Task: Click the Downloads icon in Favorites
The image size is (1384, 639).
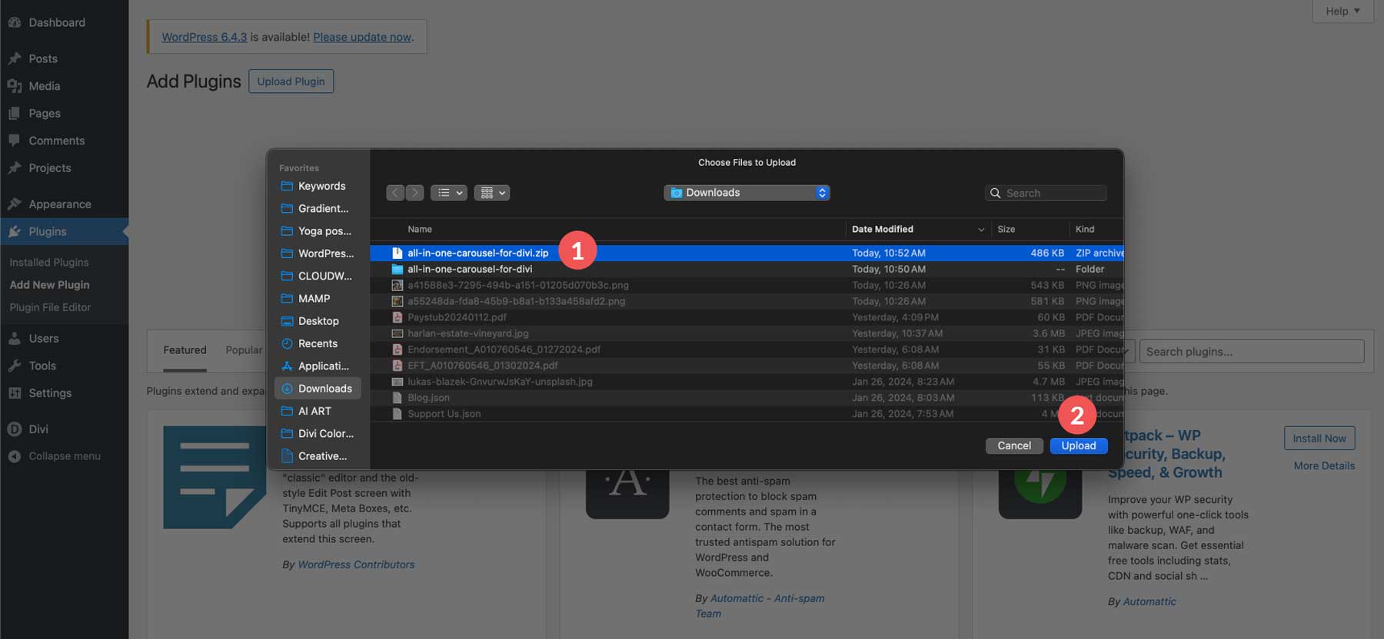Action: (x=287, y=389)
